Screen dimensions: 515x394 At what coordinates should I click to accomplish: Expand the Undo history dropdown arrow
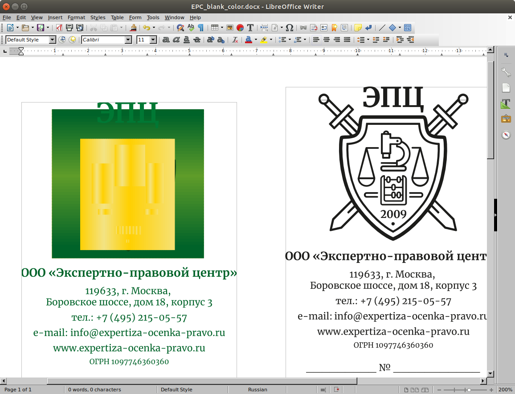(154, 28)
